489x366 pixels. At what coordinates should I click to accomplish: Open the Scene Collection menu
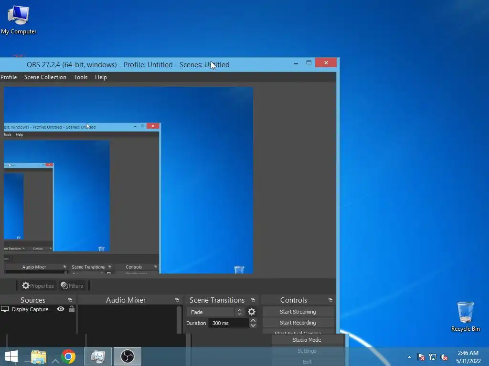(45, 77)
